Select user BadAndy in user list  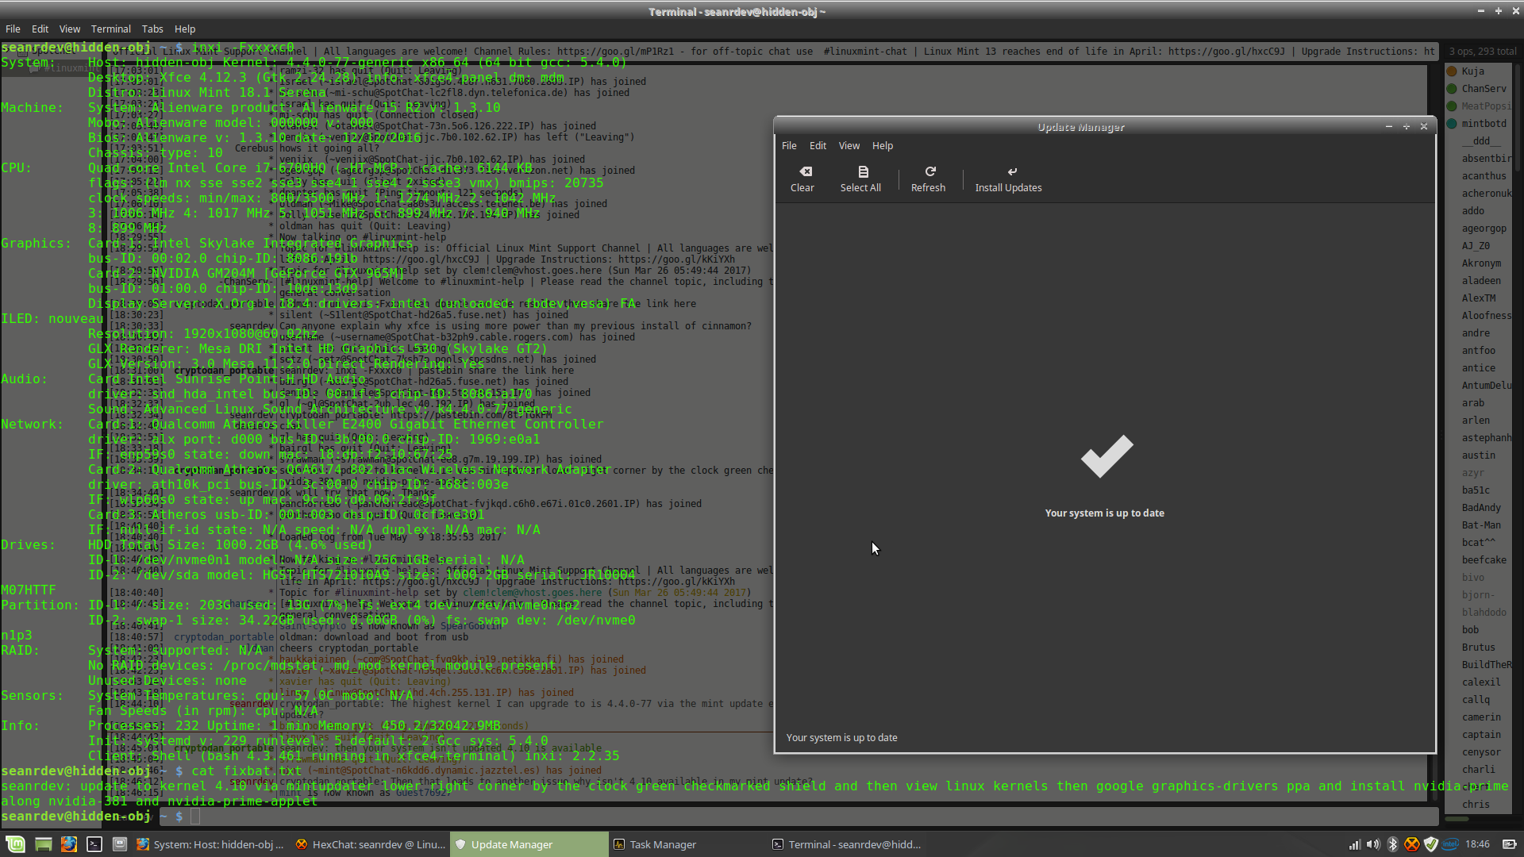tap(1479, 508)
